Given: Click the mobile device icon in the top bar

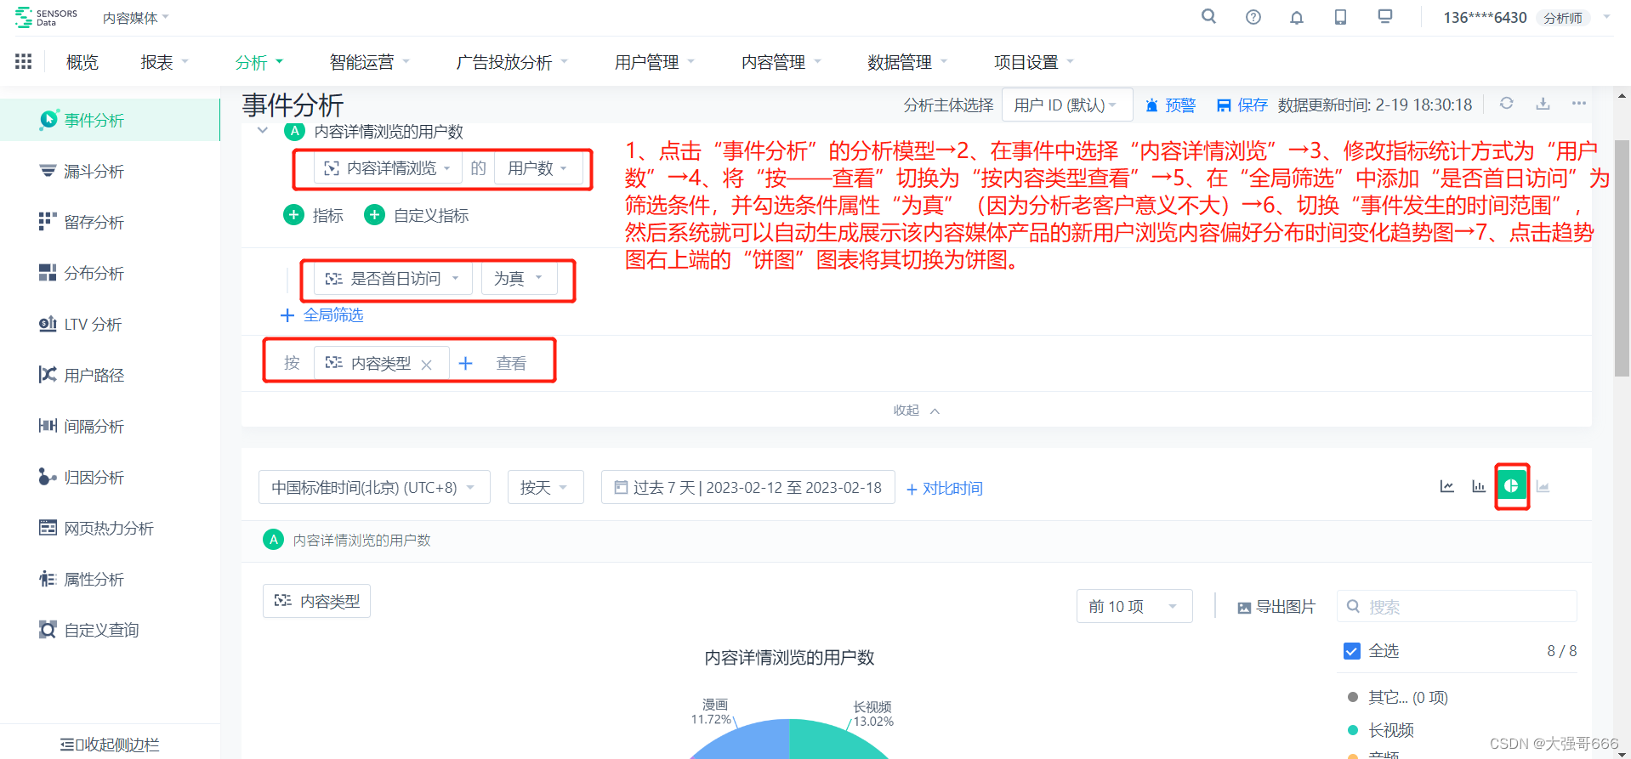Looking at the screenshot, I should 1340,17.
